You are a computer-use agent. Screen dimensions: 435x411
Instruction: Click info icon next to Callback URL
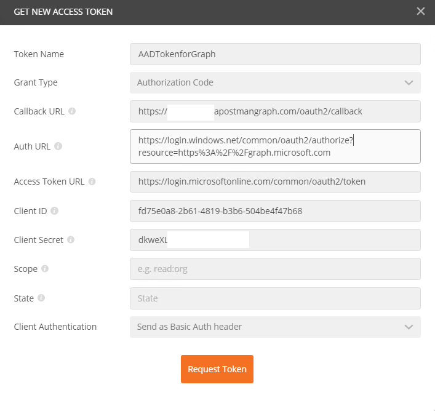tap(72, 111)
